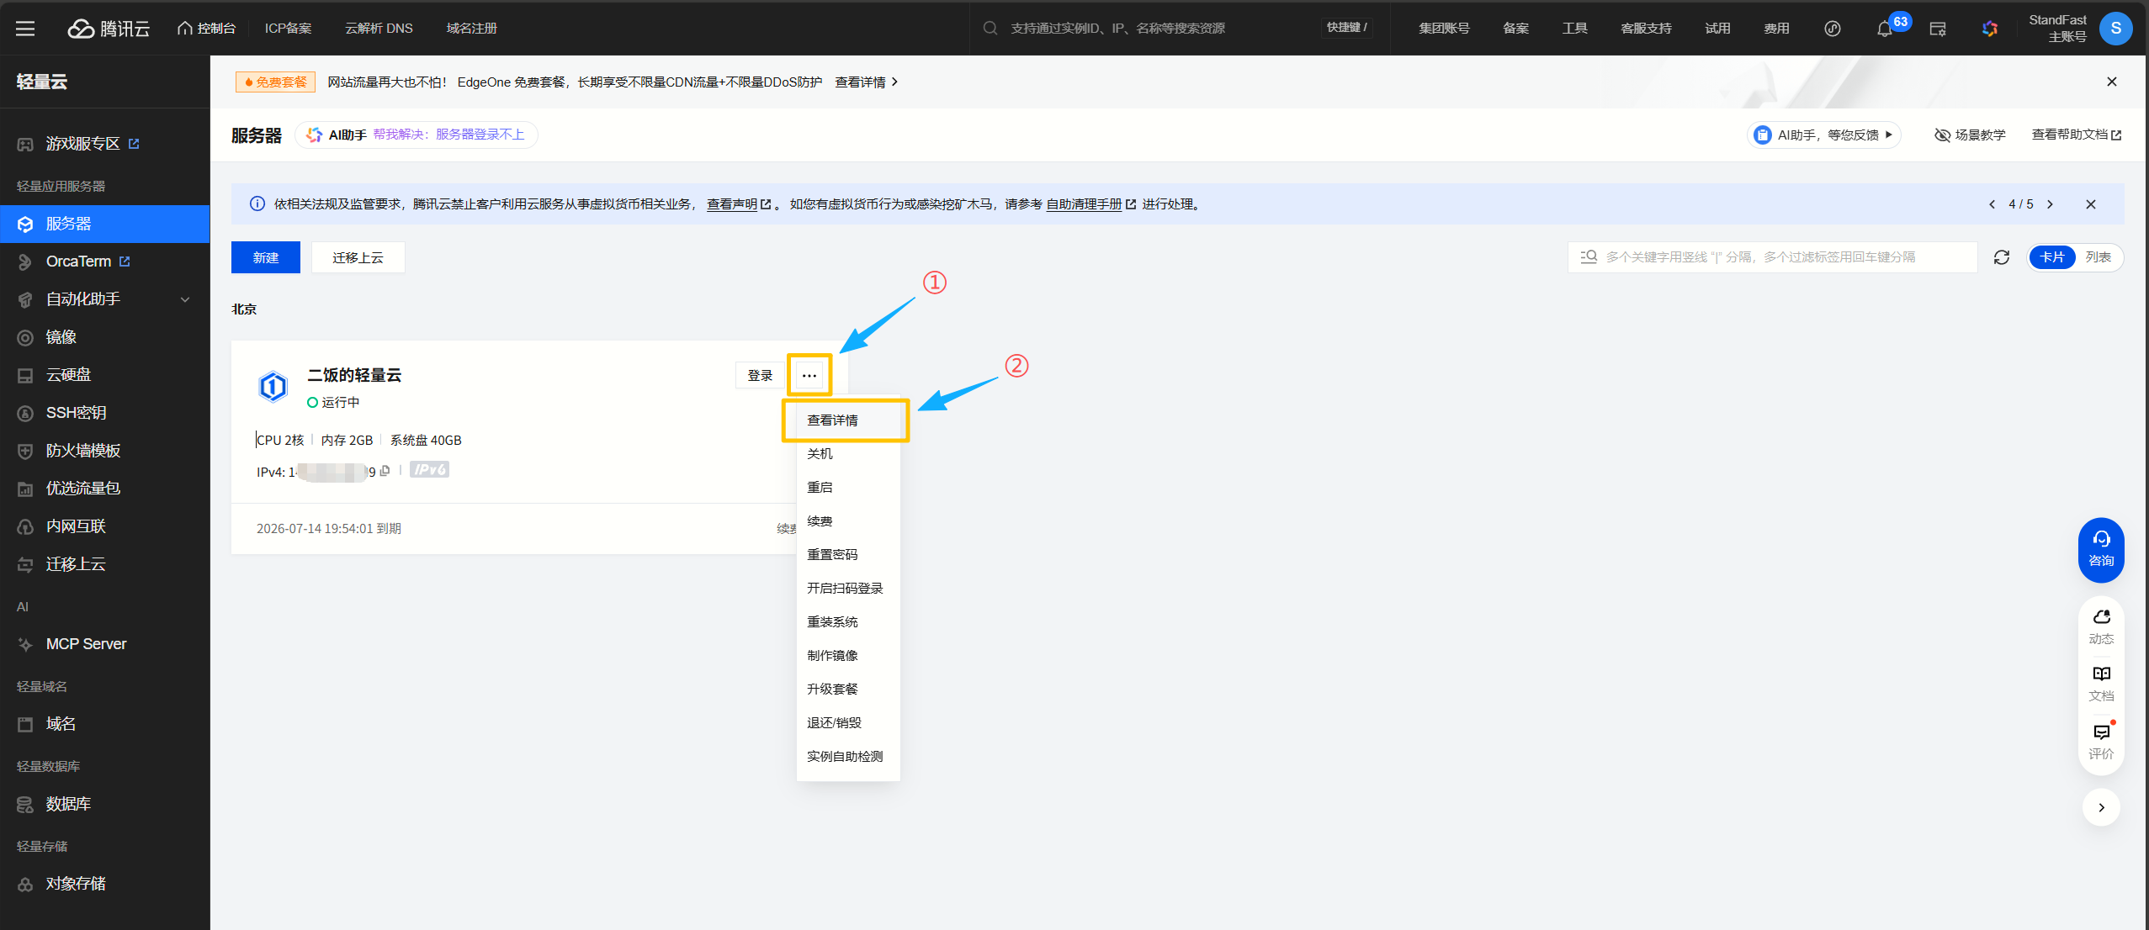Click the refresh server list icon
This screenshot has height=930, width=2149.
click(x=2002, y=257)
